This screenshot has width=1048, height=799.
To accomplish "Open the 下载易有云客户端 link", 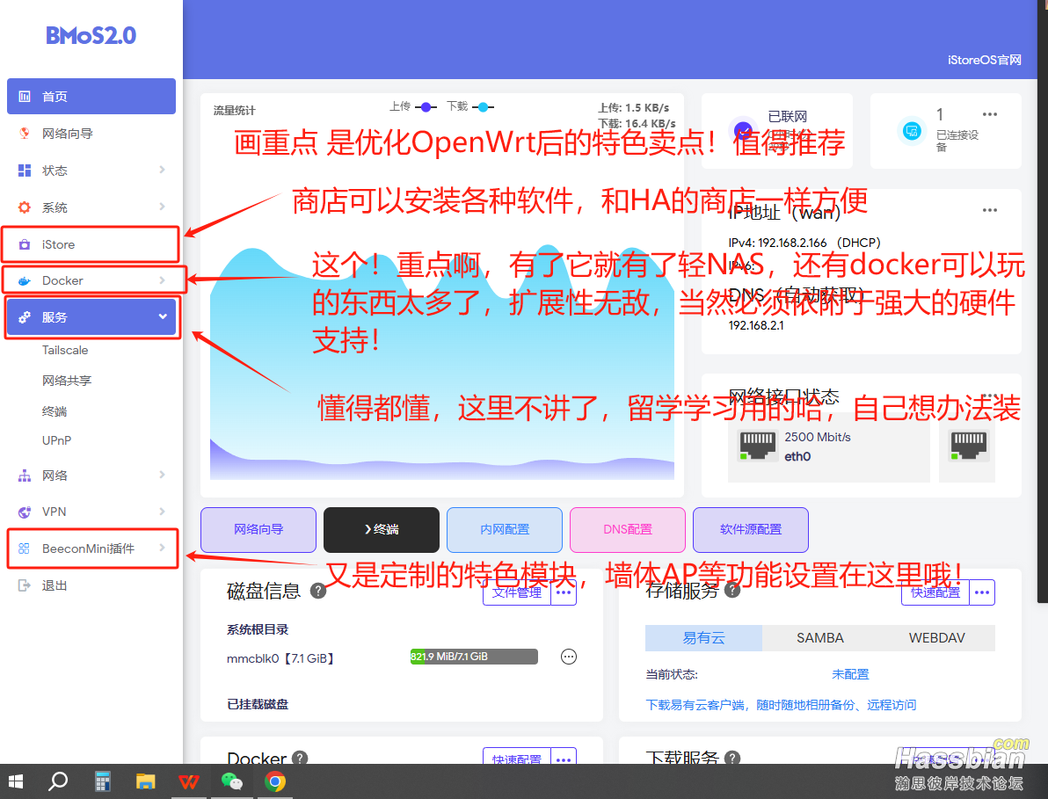I will coord(781,705).
